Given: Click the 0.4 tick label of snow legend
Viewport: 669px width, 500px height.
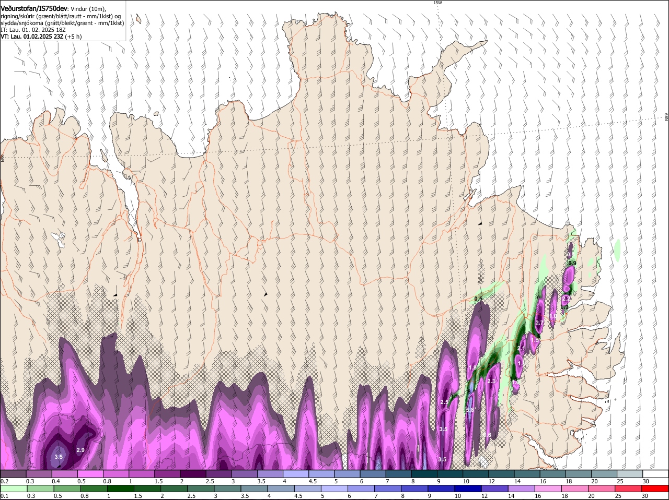Looking at the screenshot, I should coord(55,481).
